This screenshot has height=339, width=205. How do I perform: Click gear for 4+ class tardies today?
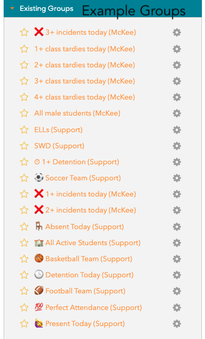(x=177, y=97)
